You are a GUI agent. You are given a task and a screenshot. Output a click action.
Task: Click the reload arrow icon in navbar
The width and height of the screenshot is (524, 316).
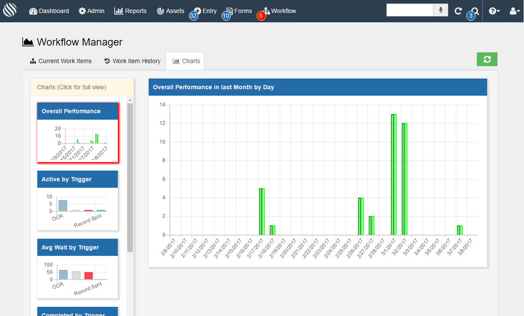point(458,11)
